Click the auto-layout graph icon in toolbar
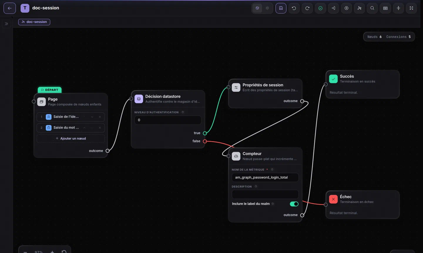The image size is (423, 253). pyautogui.click(x=359, y=8)
